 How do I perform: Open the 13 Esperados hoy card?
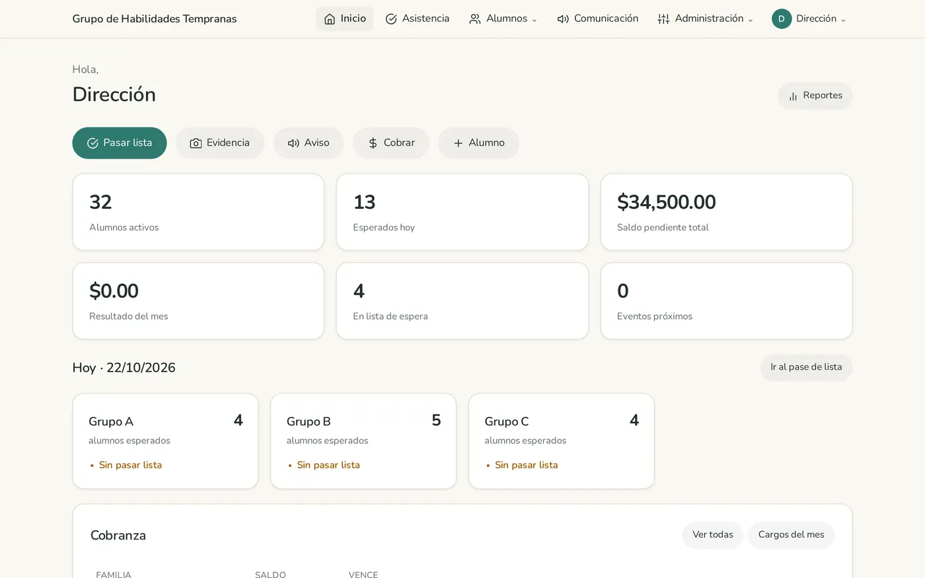click(462, 212)
